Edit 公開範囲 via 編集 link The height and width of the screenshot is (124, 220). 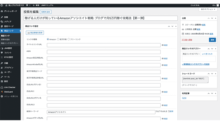pyautogui.click(x=199, y=29)
